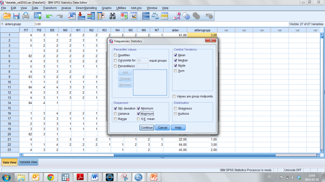Switch to the Variable View tab
This screenshot has width=325, height=182.
pyautogui.click(x=28, y=162)
